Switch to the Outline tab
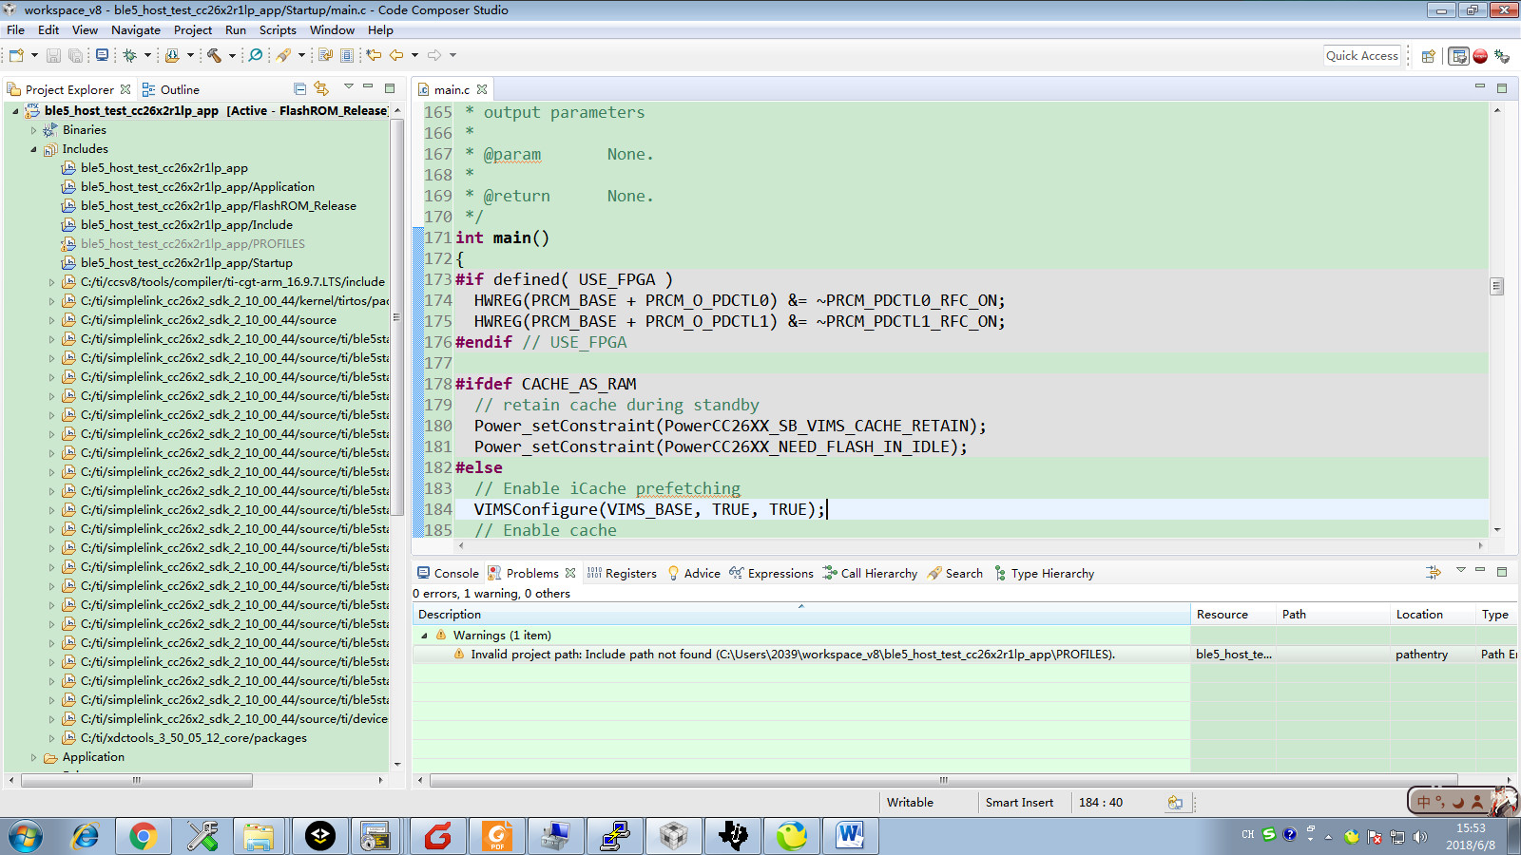1521x855 pixels. click(170, 89)
